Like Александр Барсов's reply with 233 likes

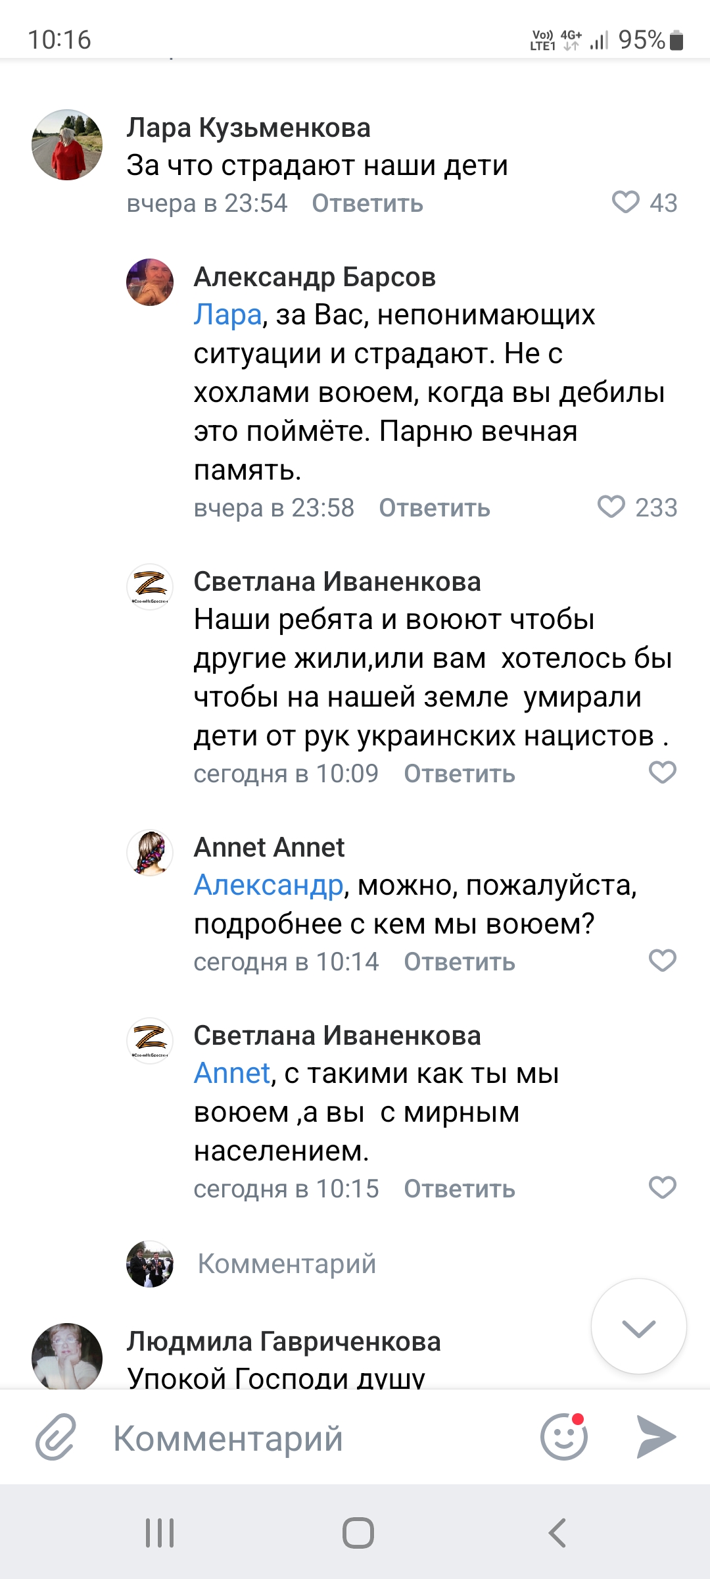coord(611,507)
